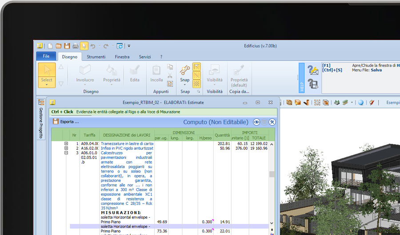Open the File menu
Screen dimensions: 400x235
46,56
